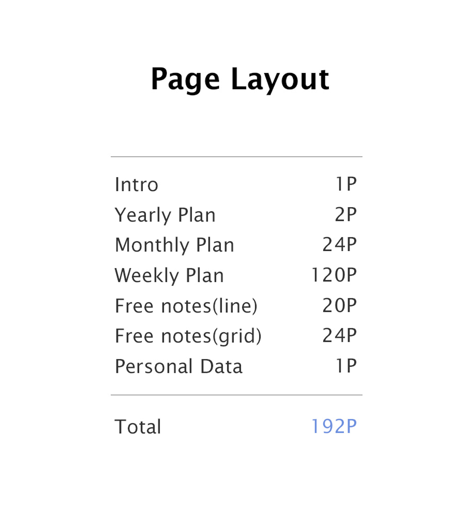Select the Weekly Plan label
The width and height of the screenshot is (476, 513).
click(x=169, y=275)
